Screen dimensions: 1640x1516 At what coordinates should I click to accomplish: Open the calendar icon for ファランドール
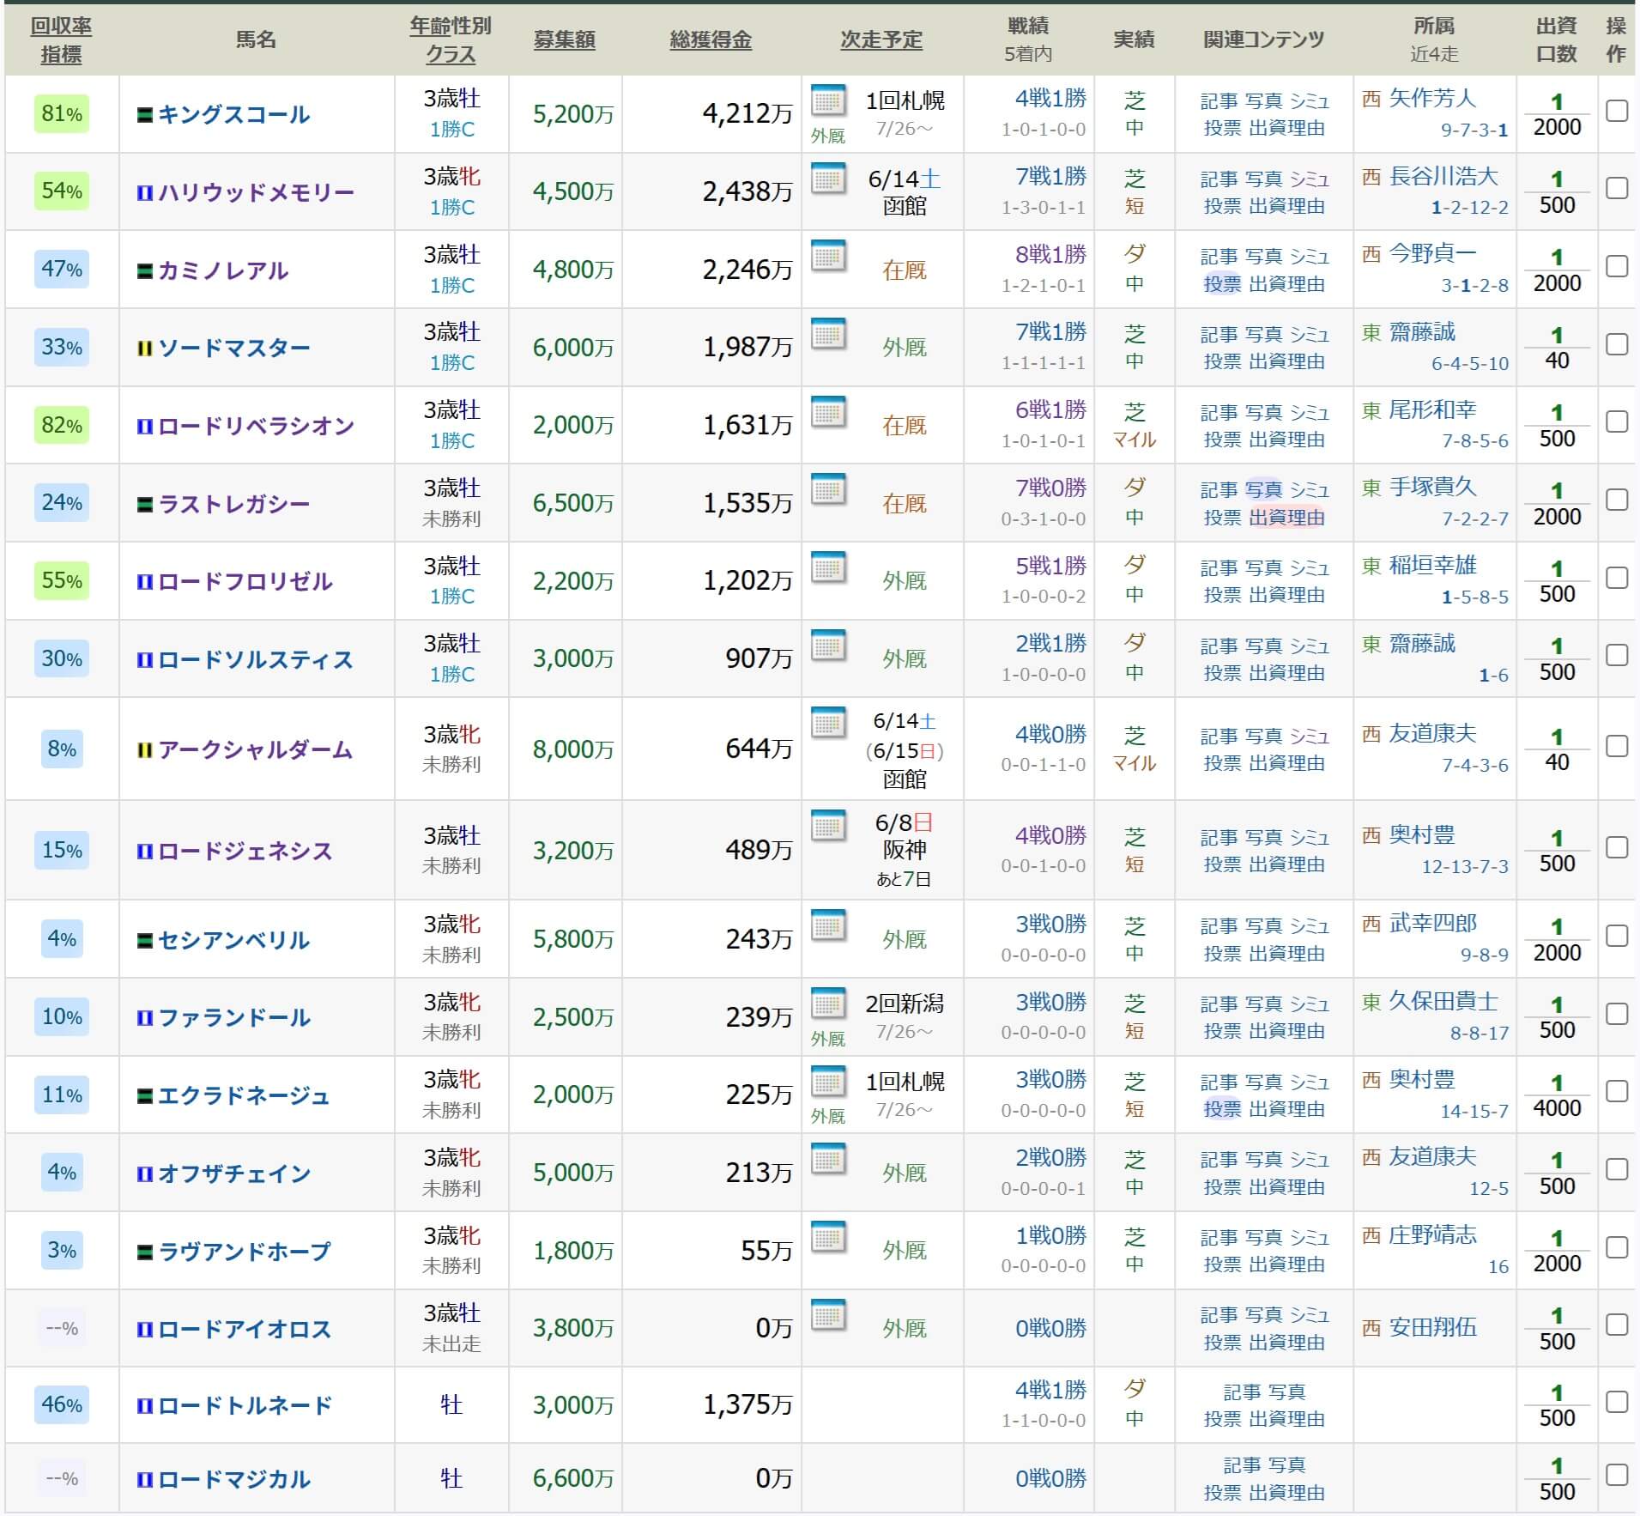[828, 1004]
